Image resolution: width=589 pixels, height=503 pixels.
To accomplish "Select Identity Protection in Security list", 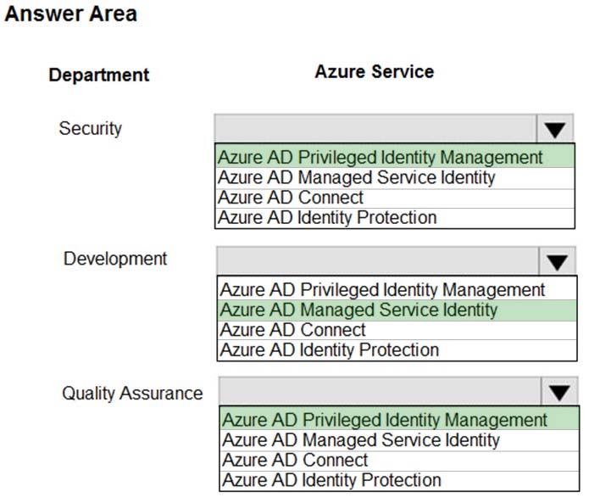I will point(395,218).
